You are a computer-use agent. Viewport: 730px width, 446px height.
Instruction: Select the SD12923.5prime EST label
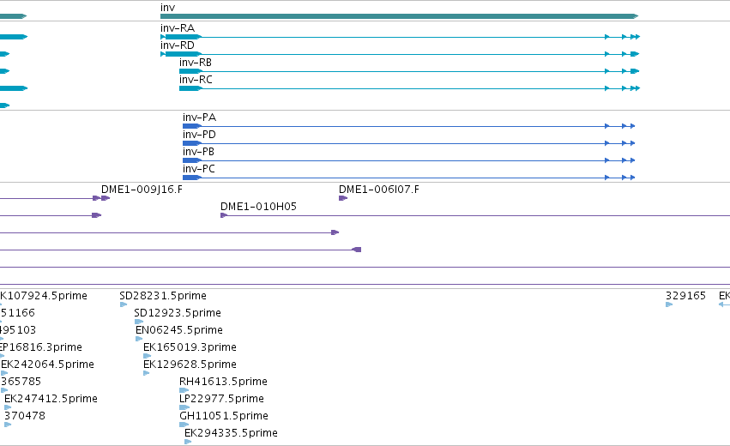178,313
